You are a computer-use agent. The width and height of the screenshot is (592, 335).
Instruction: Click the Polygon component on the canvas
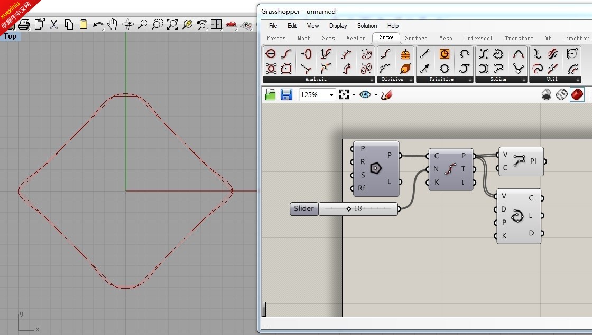point(376,168)
